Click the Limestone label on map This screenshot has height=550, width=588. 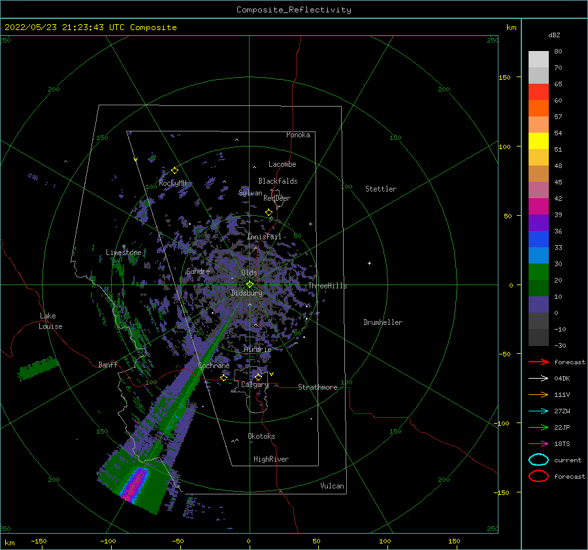pyautogui.click(x=123, y=252)
